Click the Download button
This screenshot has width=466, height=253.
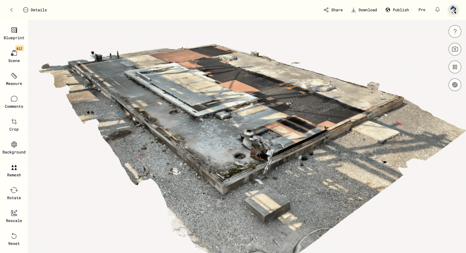point(364,10)
